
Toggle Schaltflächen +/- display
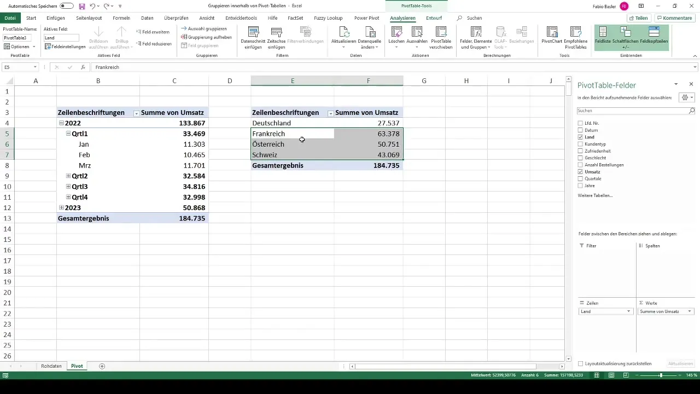tap(625, 38)
